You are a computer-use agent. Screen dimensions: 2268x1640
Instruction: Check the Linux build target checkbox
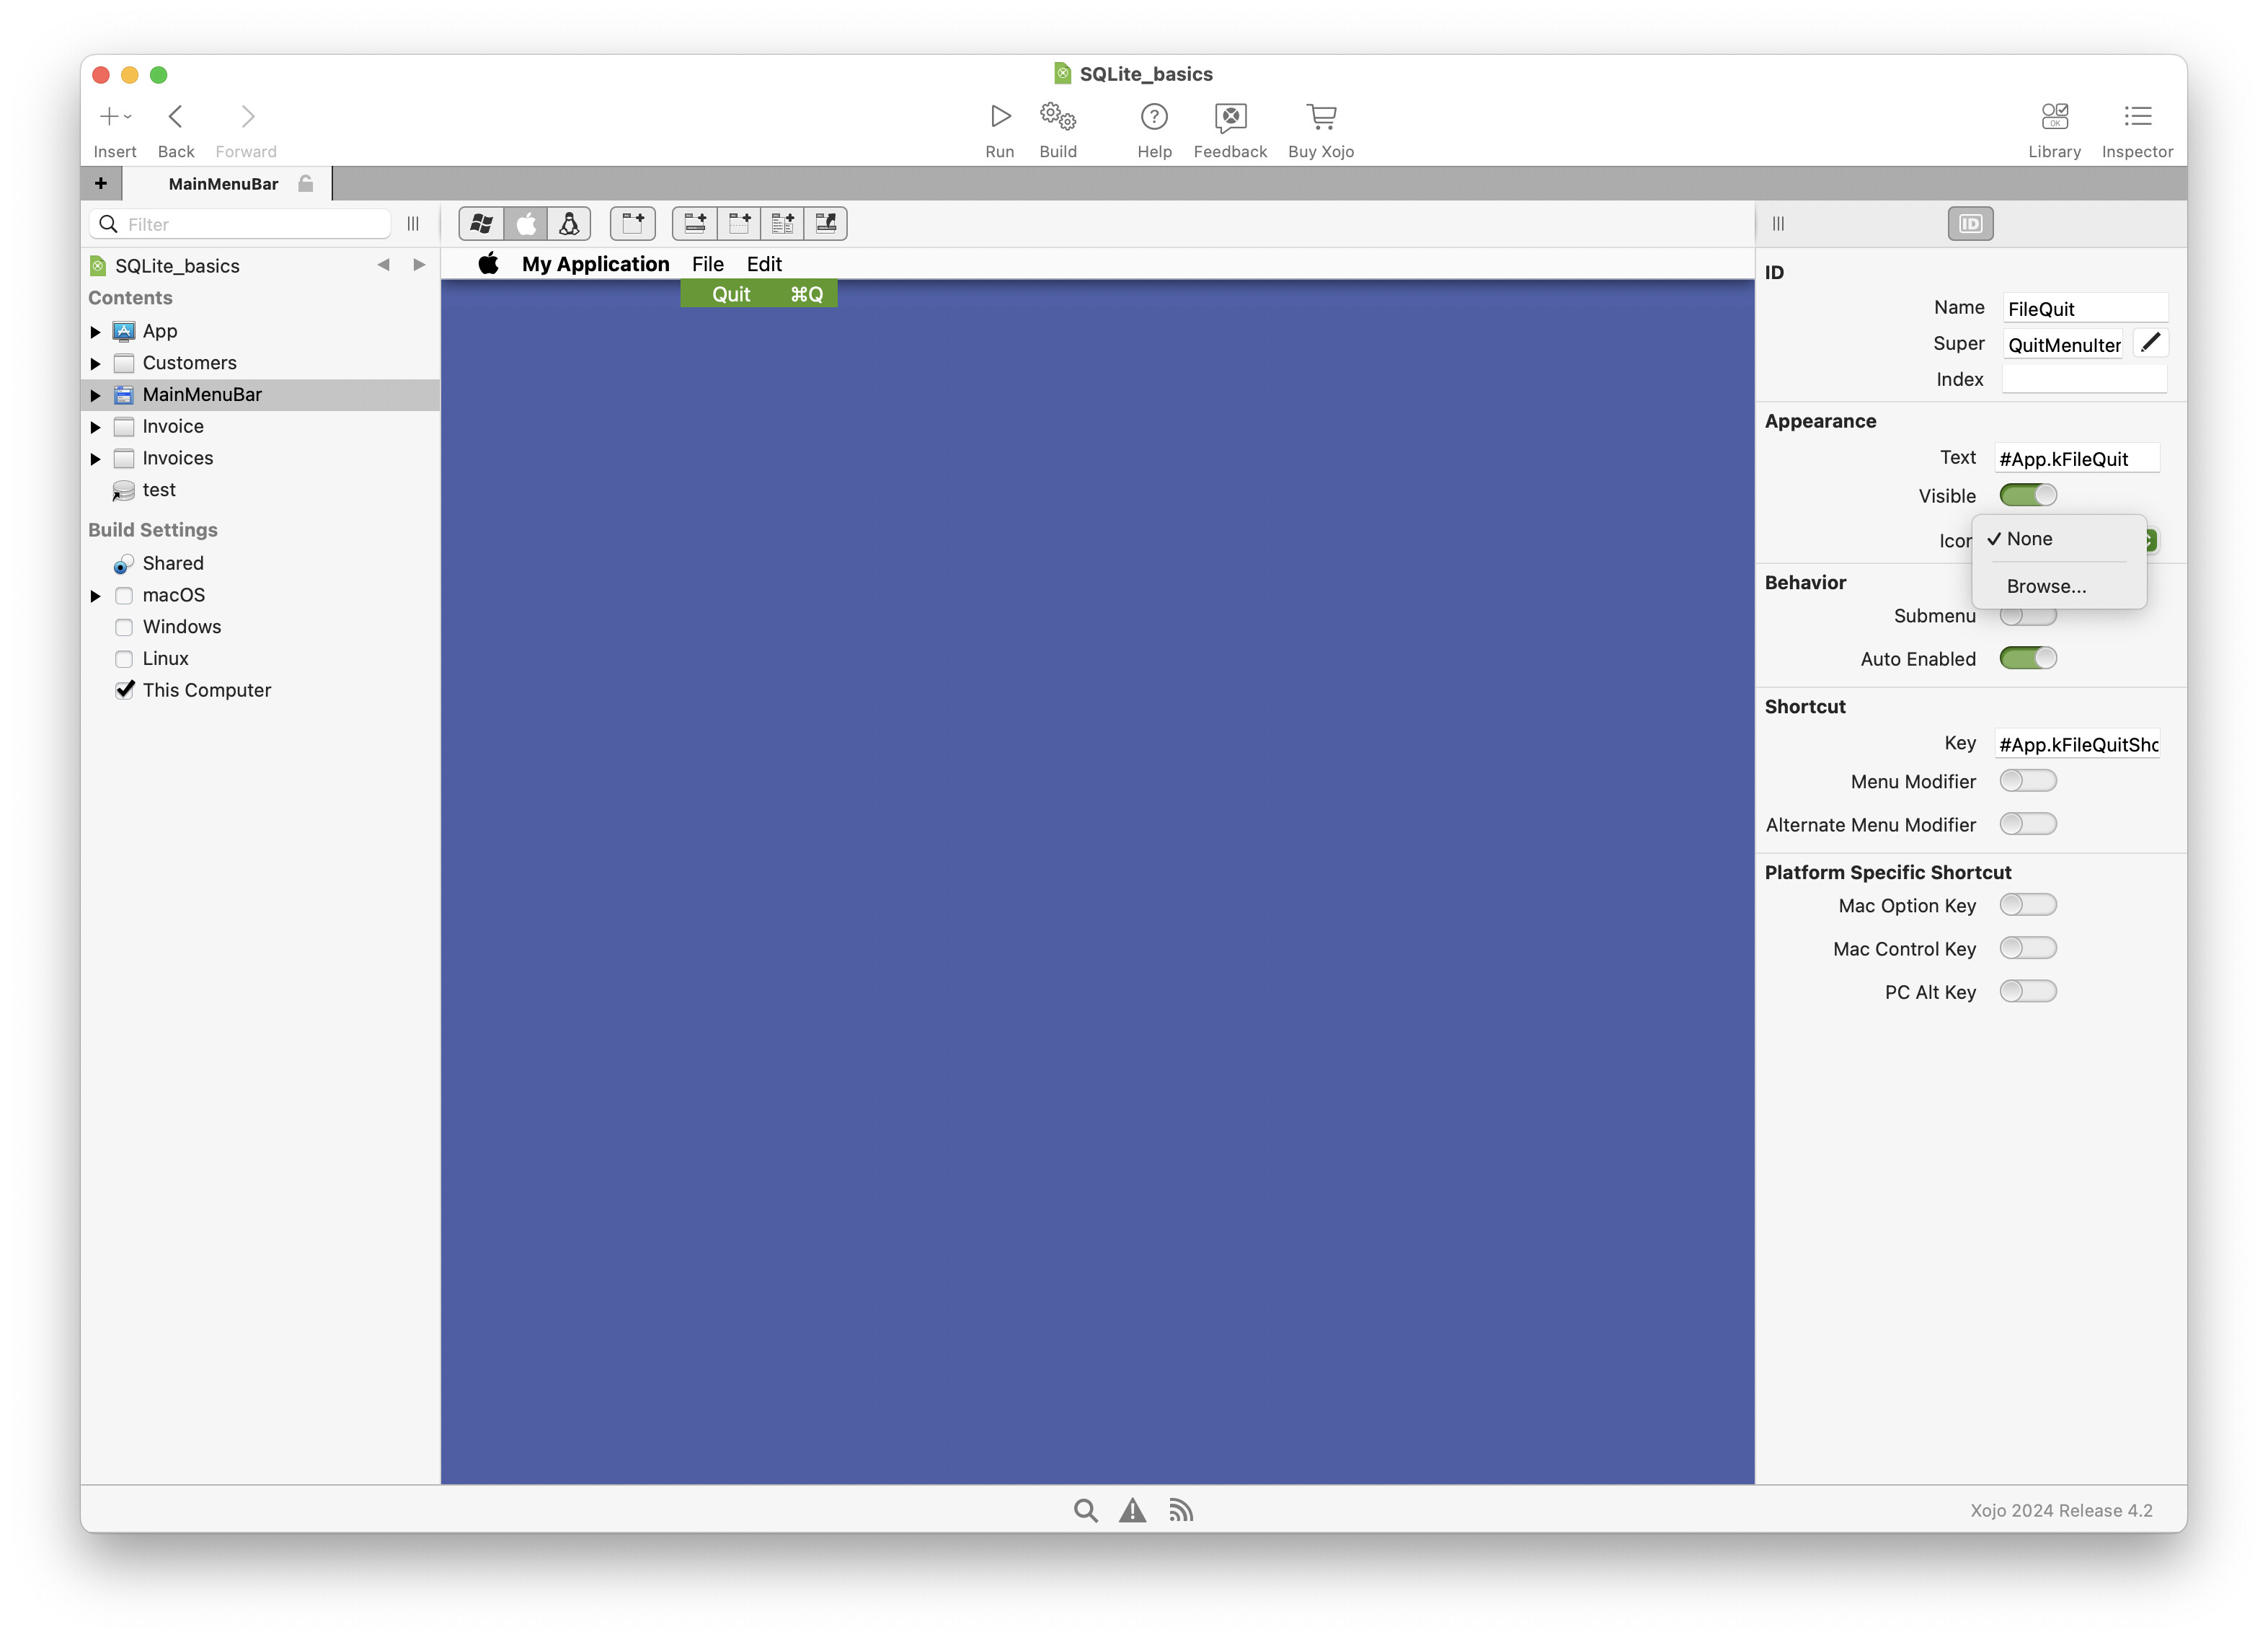(x=124, y=658)
